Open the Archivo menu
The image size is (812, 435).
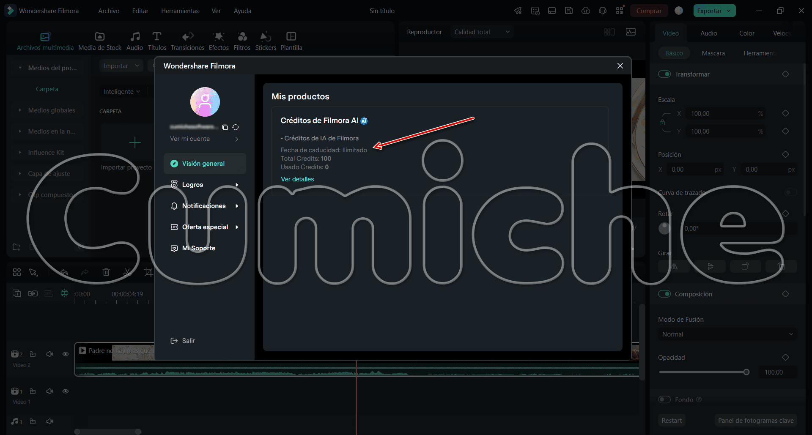pos(109,11)
